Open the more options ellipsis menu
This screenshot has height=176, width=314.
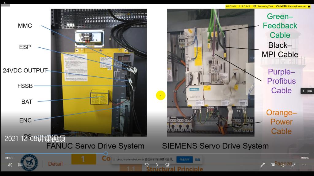[x=304, y=165]
